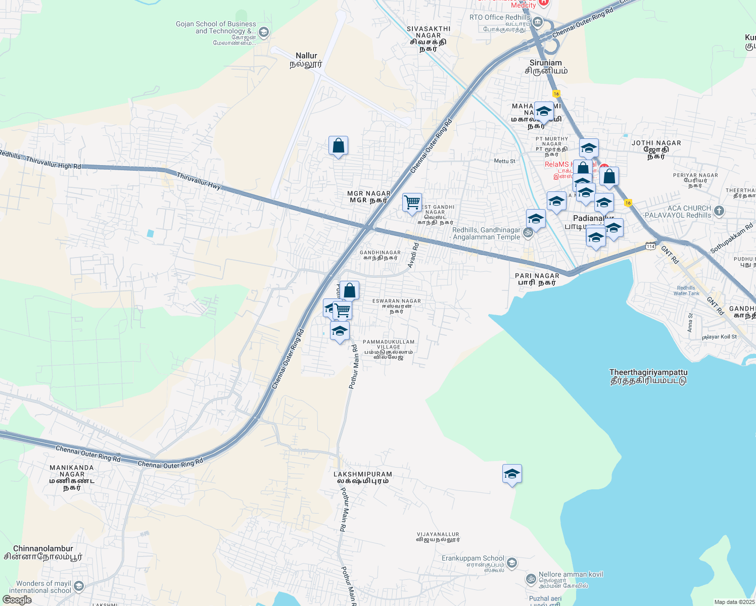Click the school icon near Lakshmipuram

coord(511,474)
